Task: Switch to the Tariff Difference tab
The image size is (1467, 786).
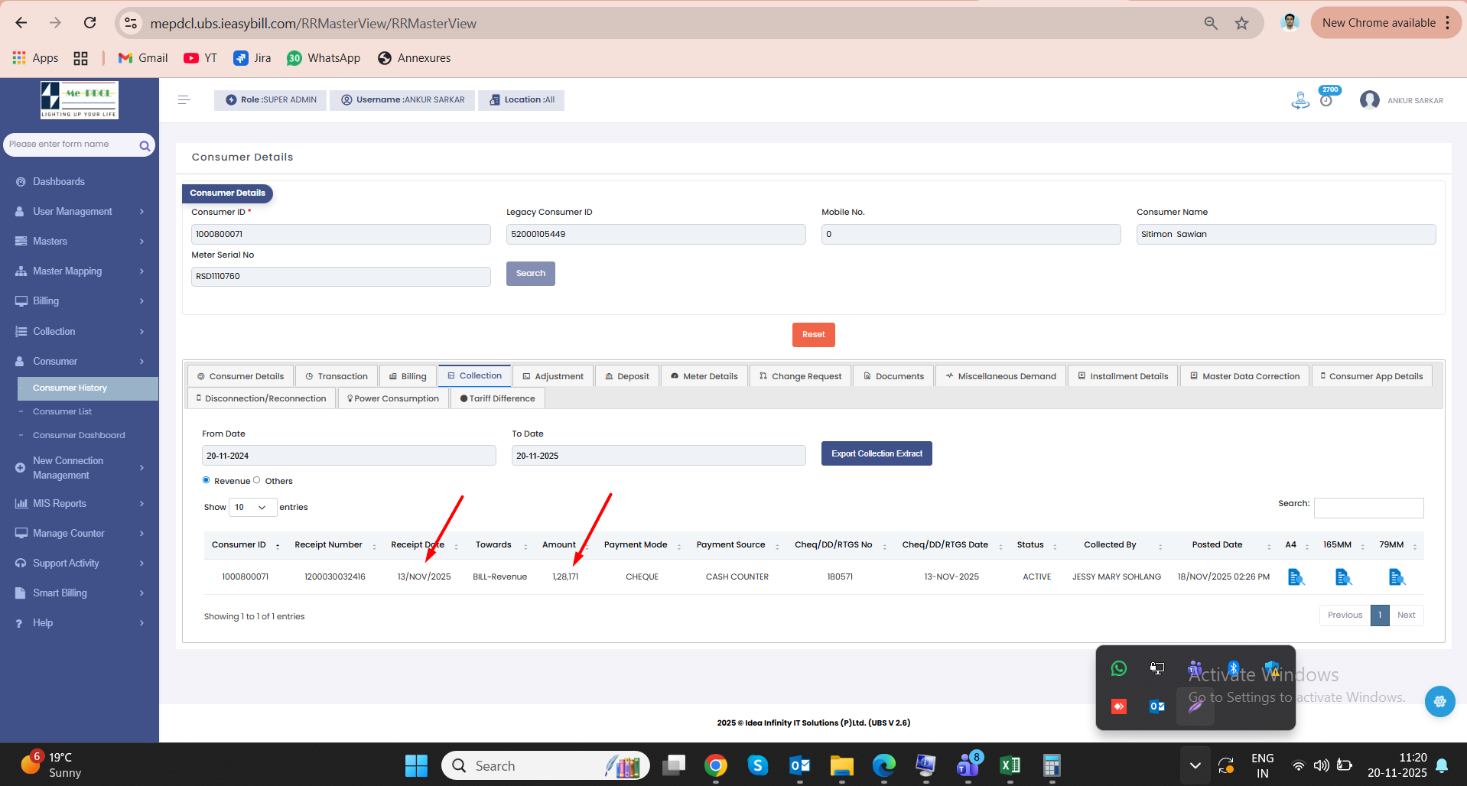Action: coord(498,398)
